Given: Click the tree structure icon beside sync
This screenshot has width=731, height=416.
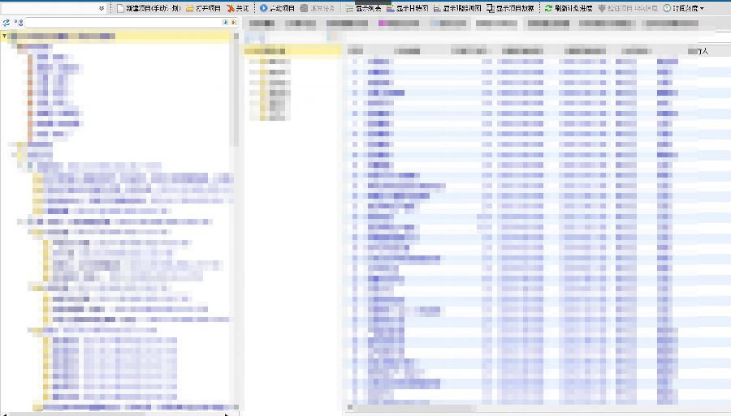Looking at the screenshot, I should click(18, 23).
